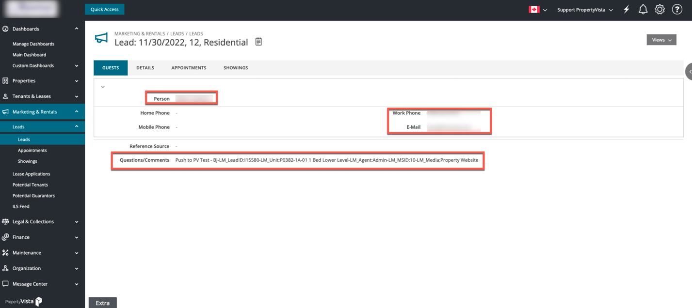This screenshot has width=692, height=308.
Task: Click the megaphone icon next to the lead heading
Action: pos(101,38)
